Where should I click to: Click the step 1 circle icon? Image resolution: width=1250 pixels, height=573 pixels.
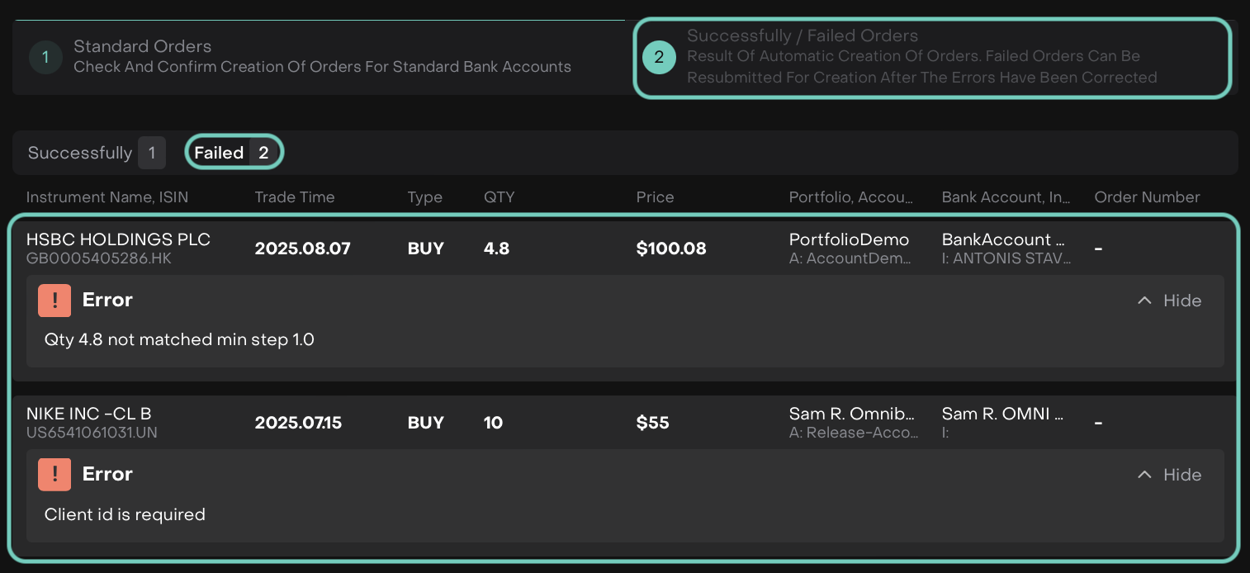45,57
